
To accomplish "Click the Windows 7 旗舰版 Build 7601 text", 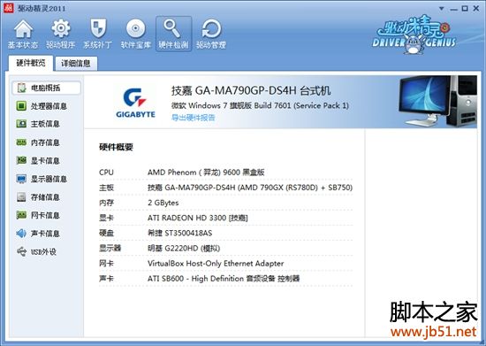I will (260, 105).
